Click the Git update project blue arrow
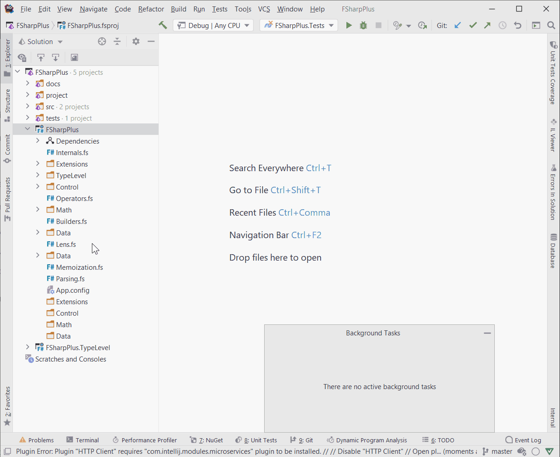Screen dimensions: 560x457 457,25
